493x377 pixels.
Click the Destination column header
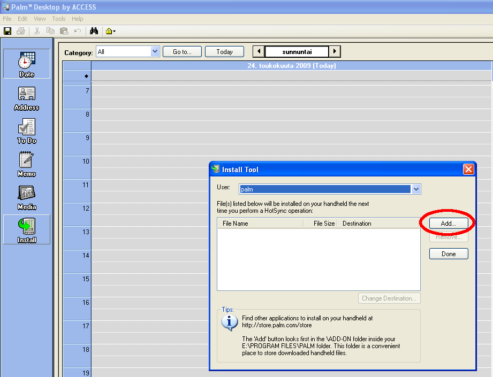378,224
